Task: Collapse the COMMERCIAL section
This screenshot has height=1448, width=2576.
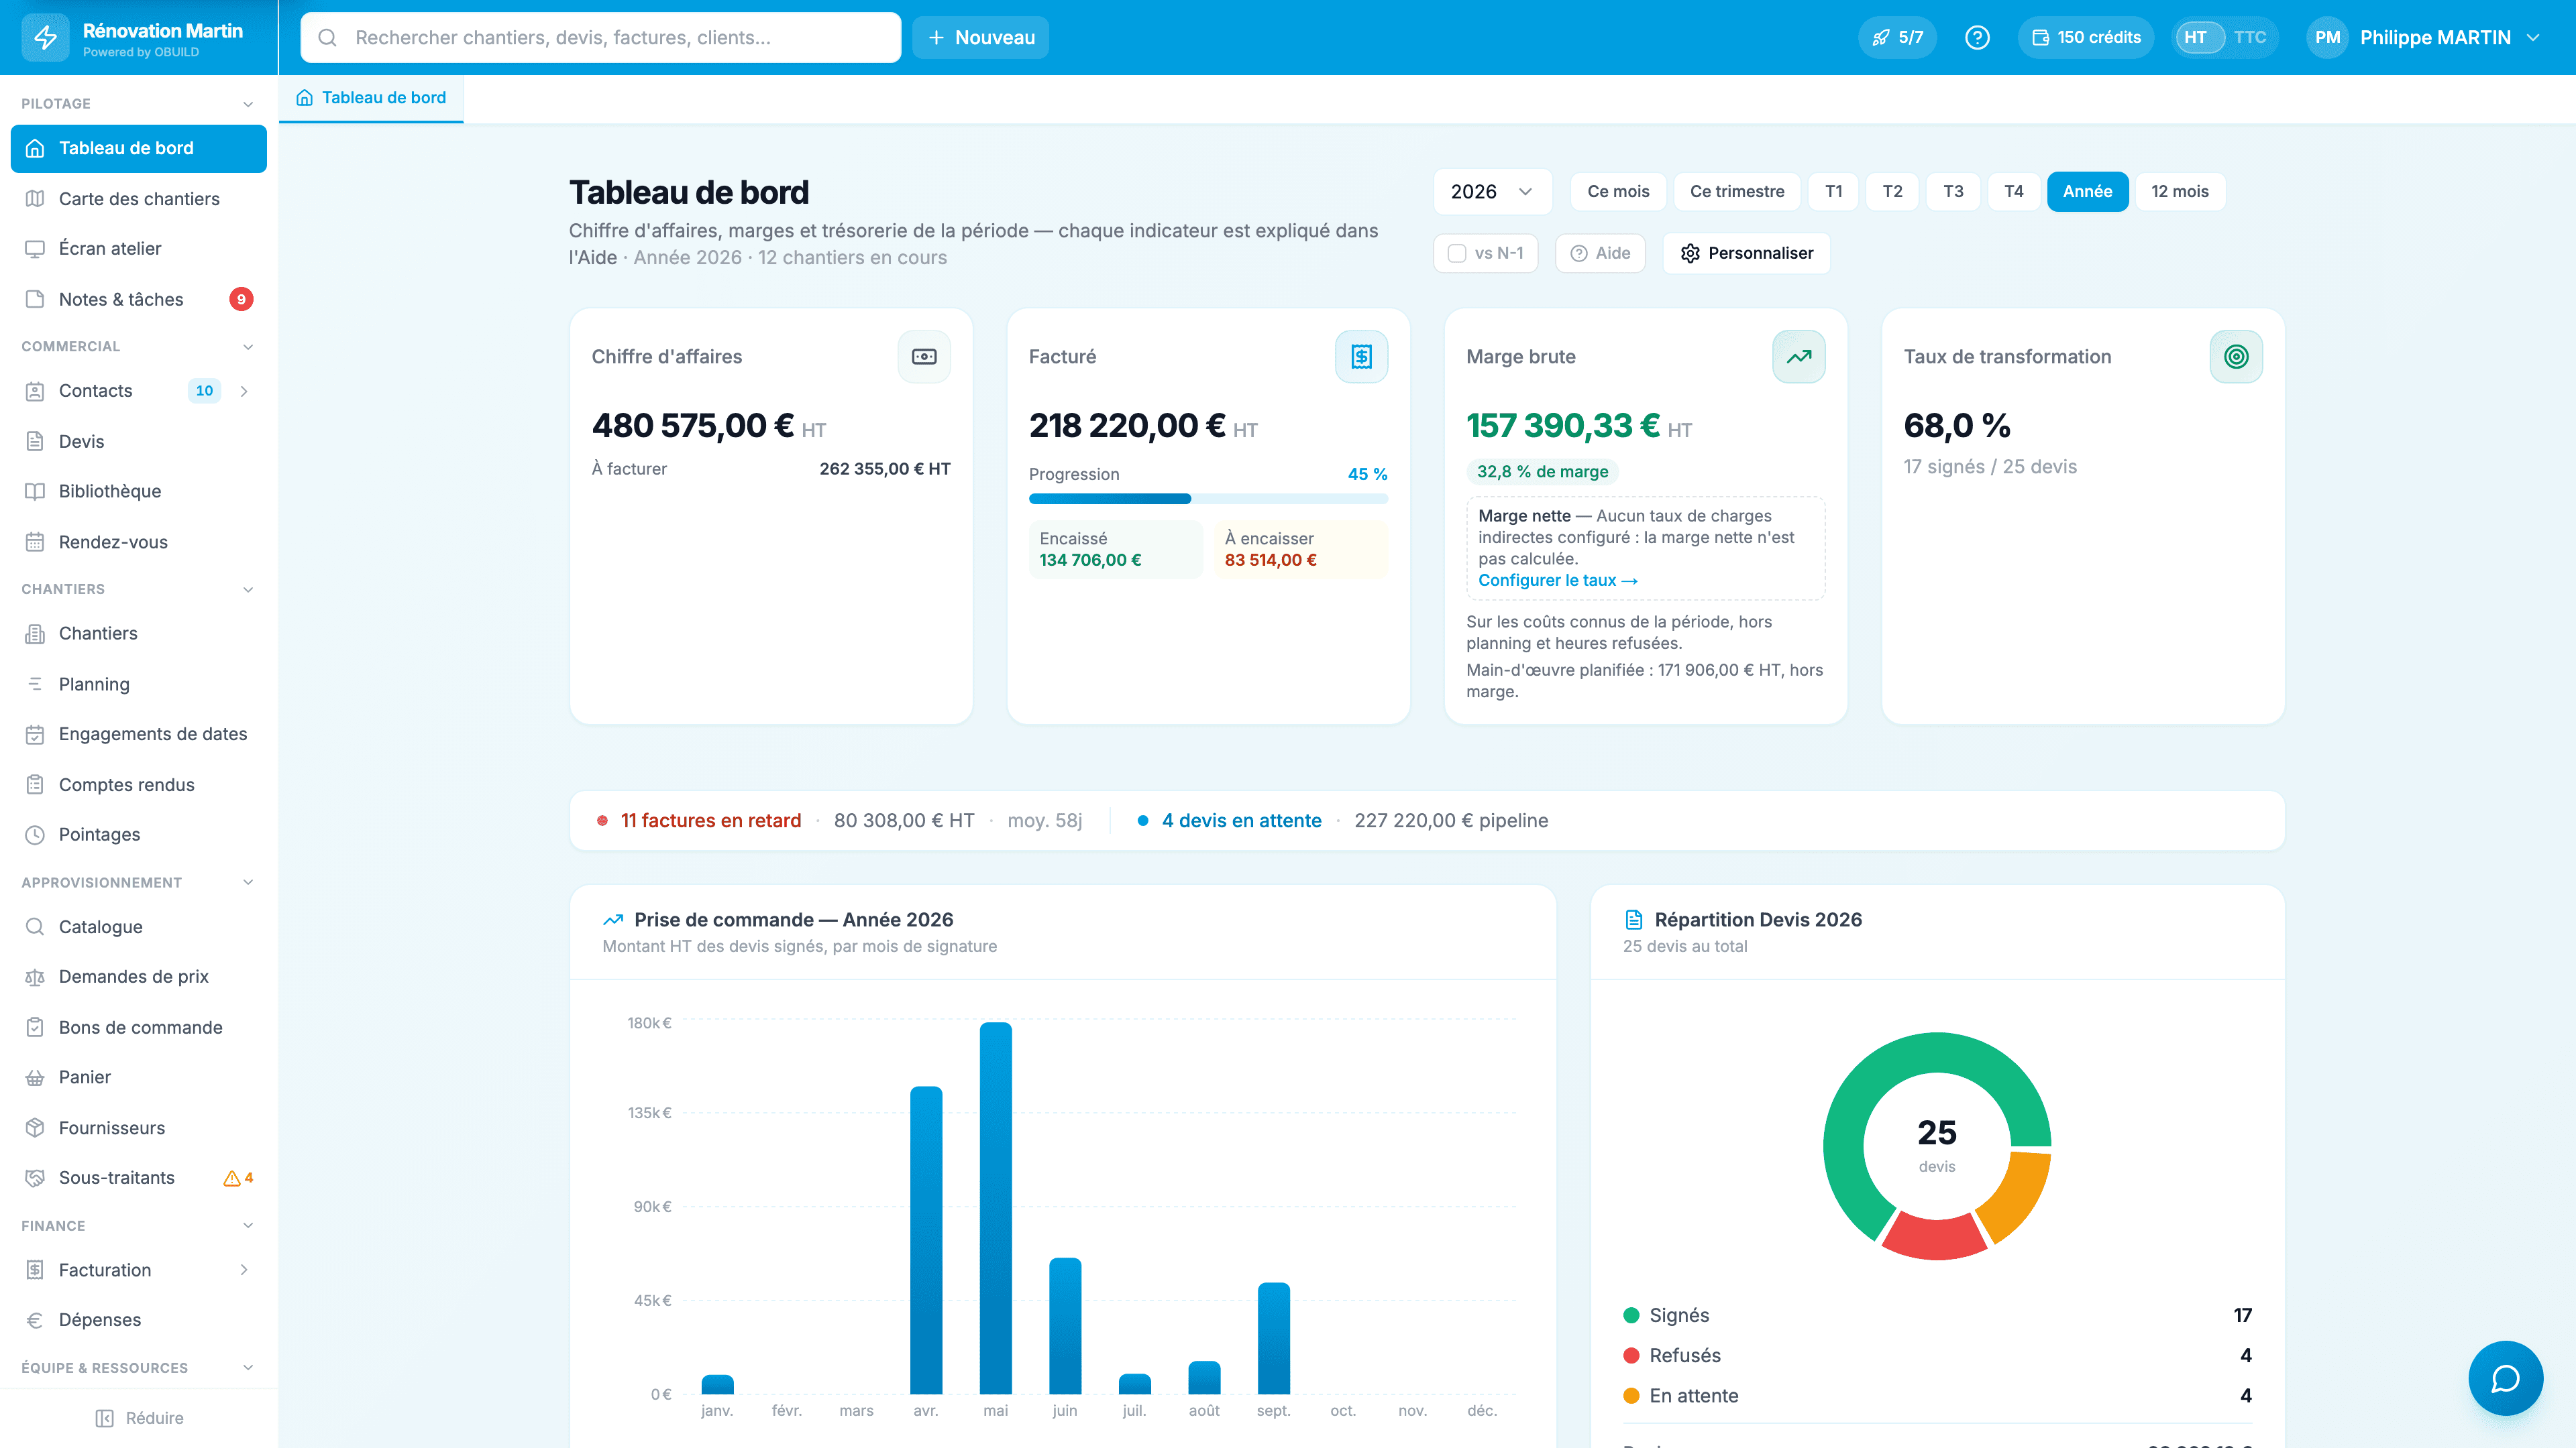Action: coord(248,347)
